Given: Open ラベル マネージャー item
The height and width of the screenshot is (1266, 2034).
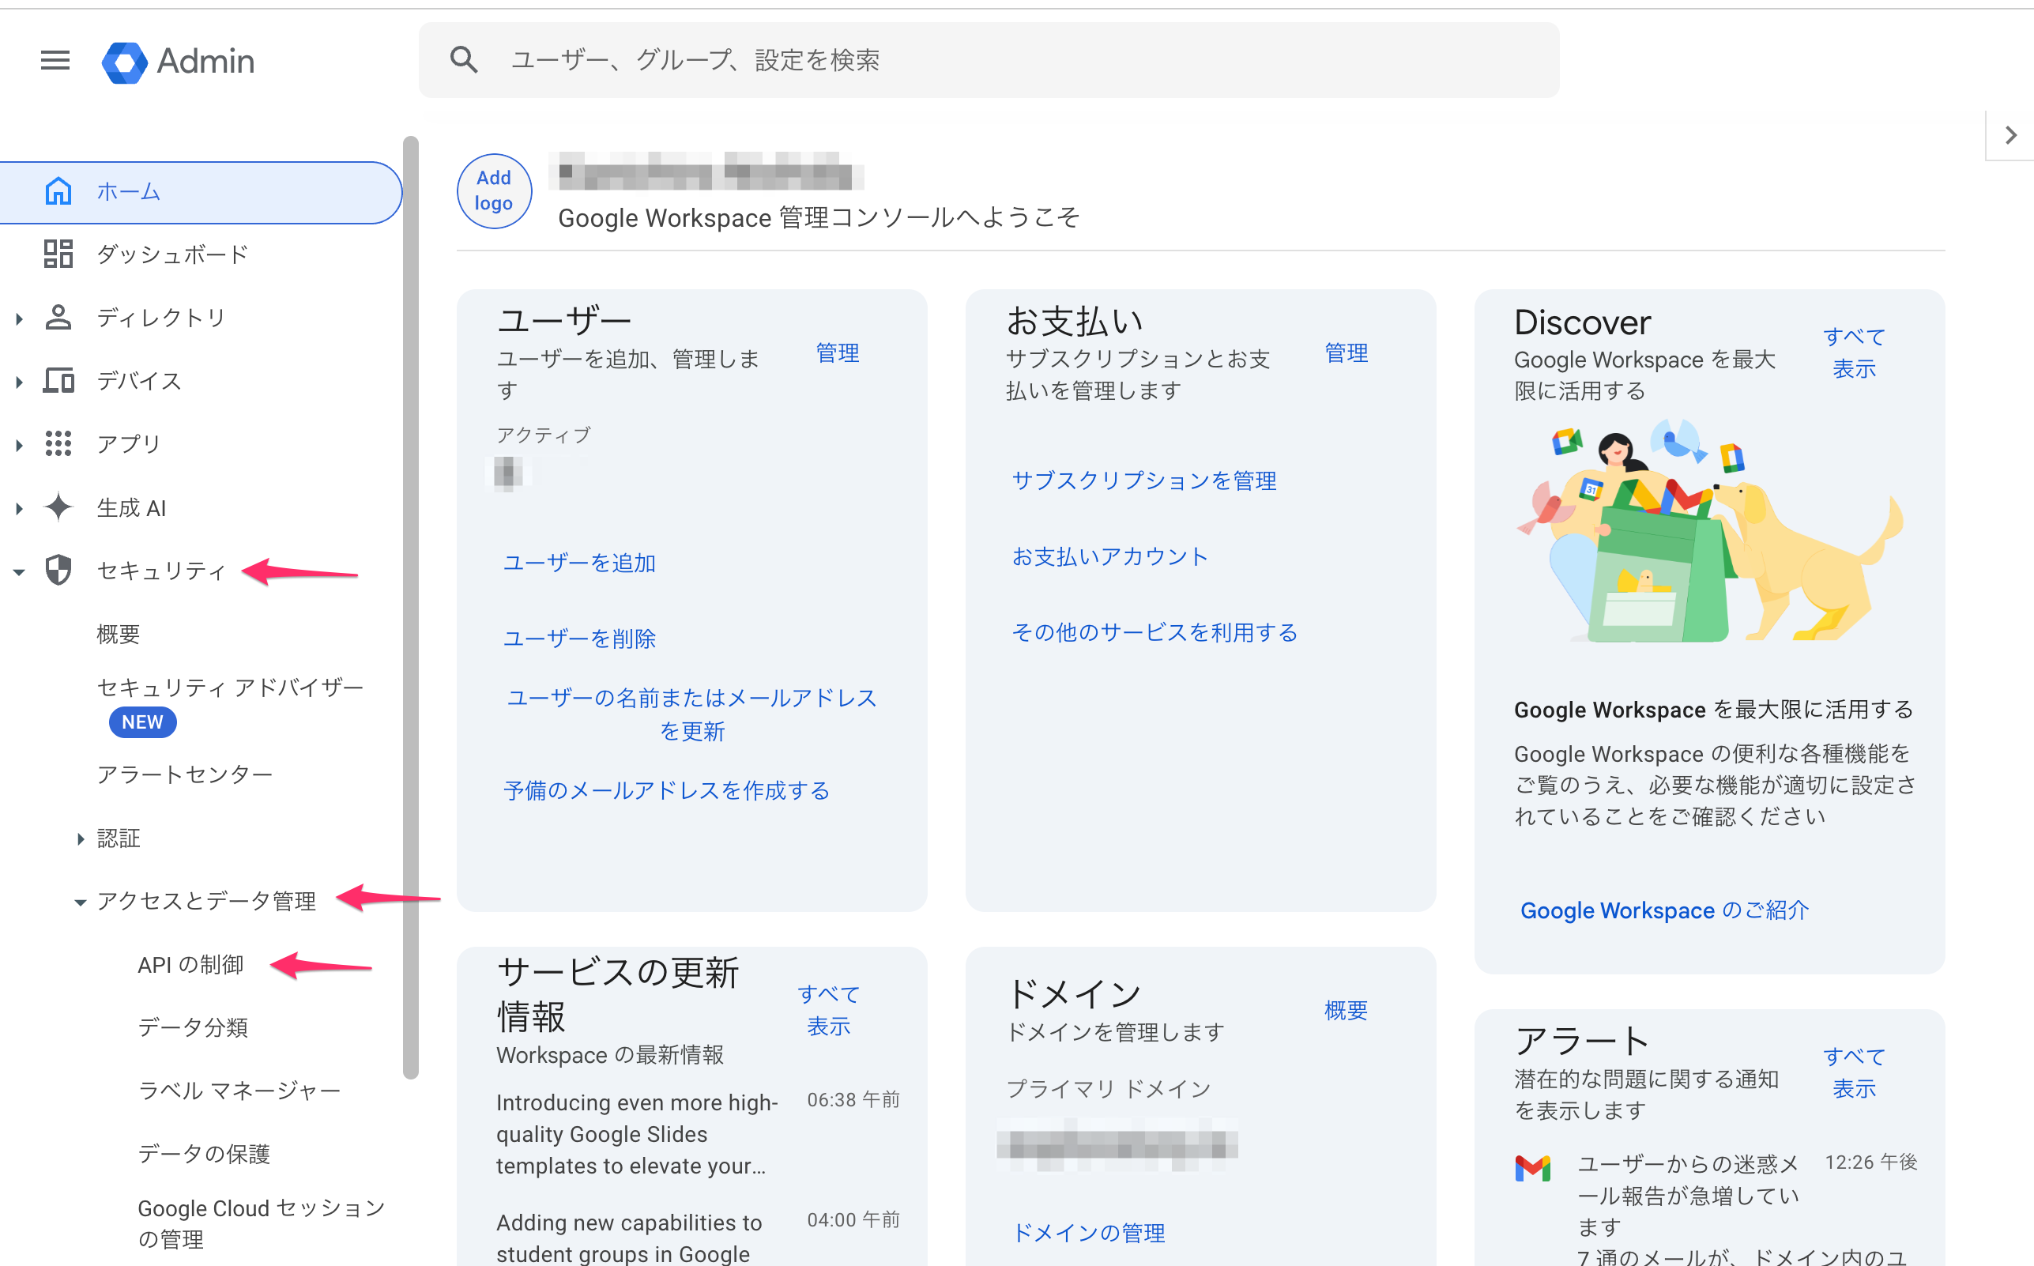Looking at the screenshot, I should click(x=239, y=1091).
